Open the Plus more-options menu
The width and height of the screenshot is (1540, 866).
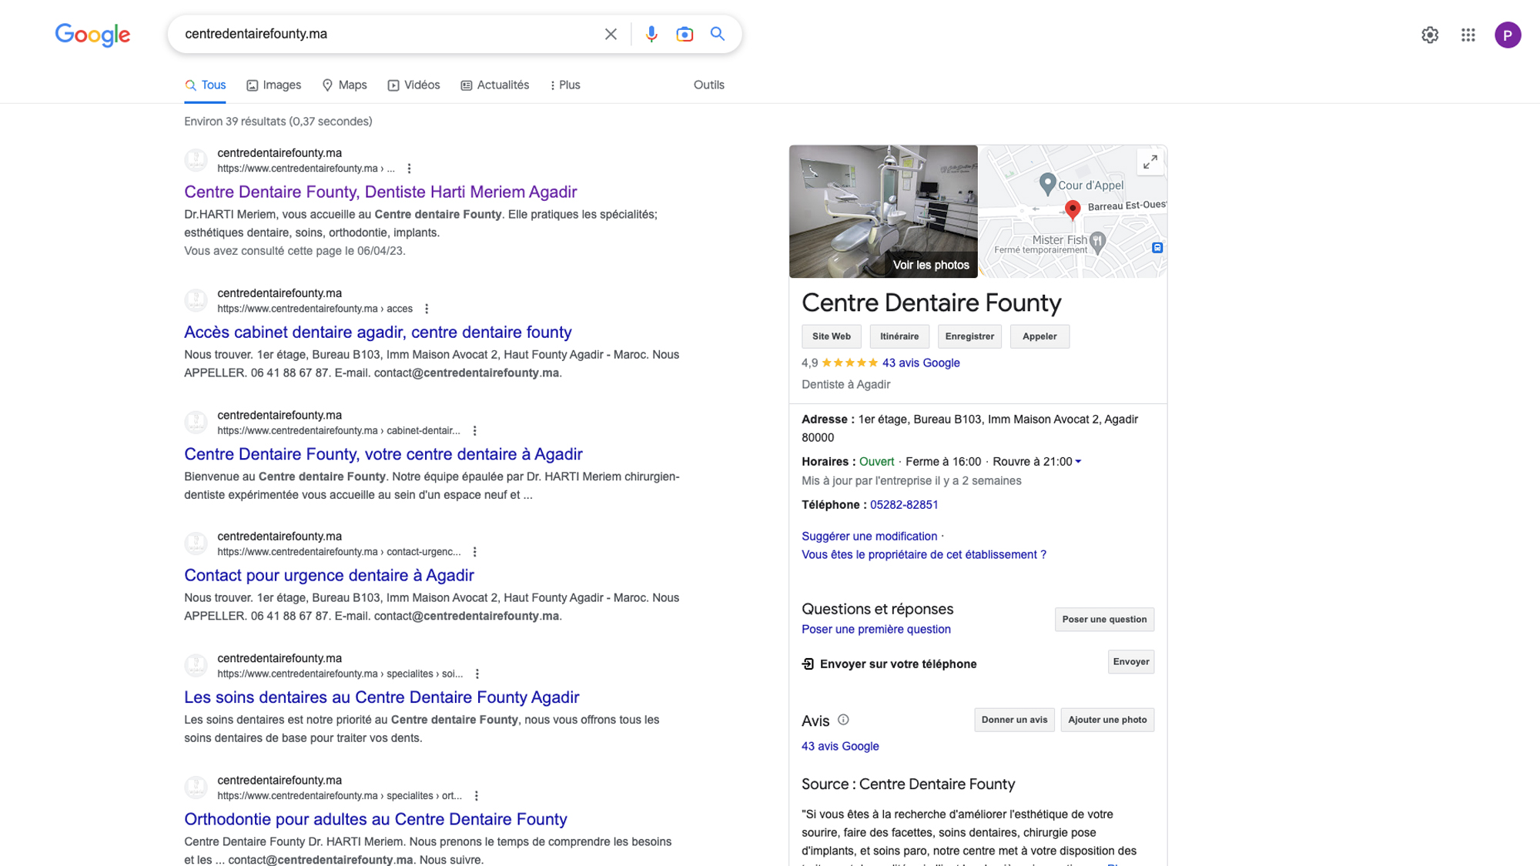(x=565, y=85)
